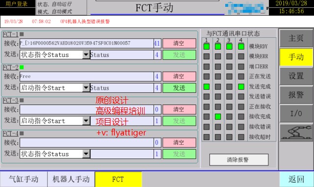
Task: Click the FCT-1 status indicator square
Action: (x=22, y=34)
